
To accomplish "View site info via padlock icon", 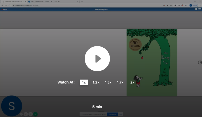I will pyautogui.click(x=14, y=5).
